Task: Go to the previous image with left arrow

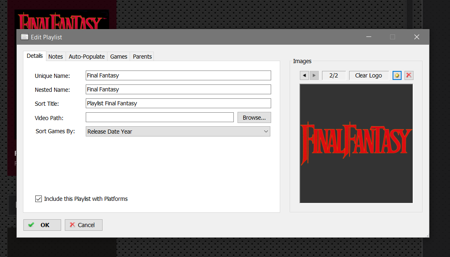Action: point(304,75)
